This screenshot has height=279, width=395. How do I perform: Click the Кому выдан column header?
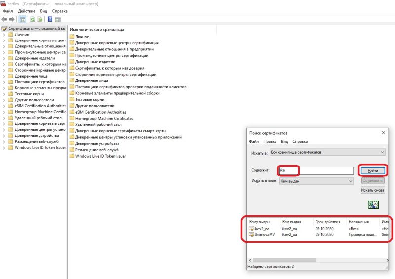pos(264,222)
